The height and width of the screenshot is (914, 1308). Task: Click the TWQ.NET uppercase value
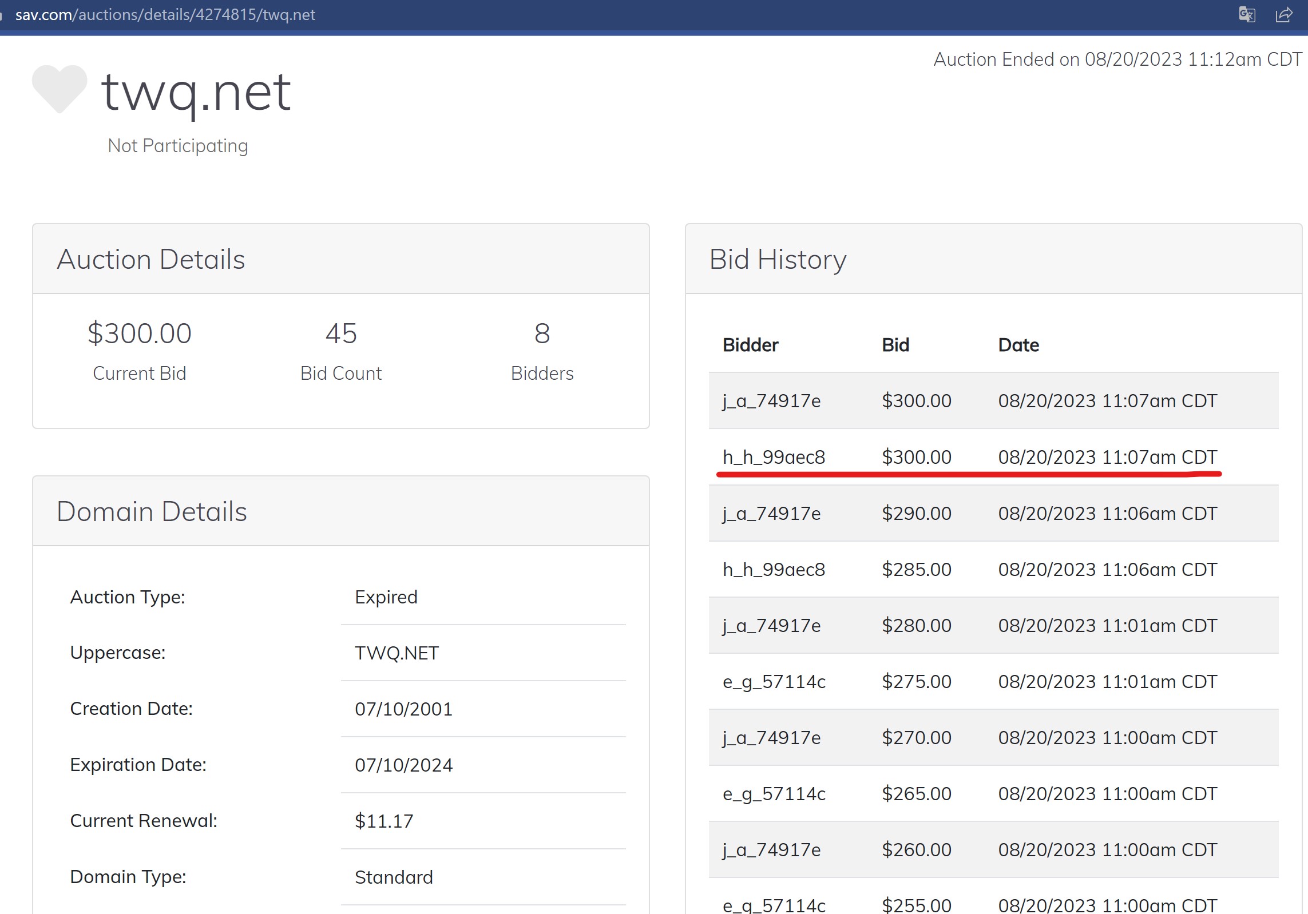click(x=397, y=653)
